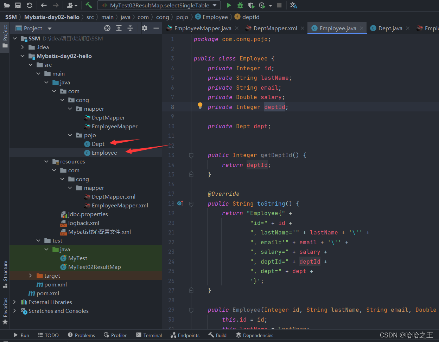439x342 pixels.
Task: Click the Open folder icon in toolbar
Action: click(x=7, y=5)
